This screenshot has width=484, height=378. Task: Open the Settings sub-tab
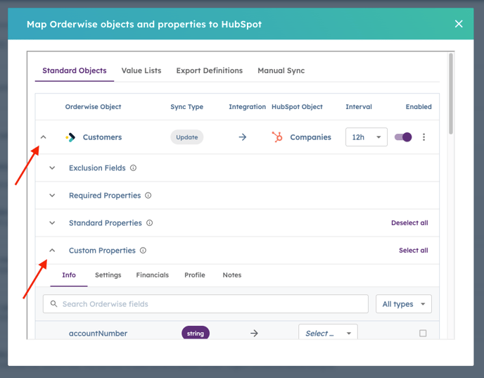[x=108, y=275]
